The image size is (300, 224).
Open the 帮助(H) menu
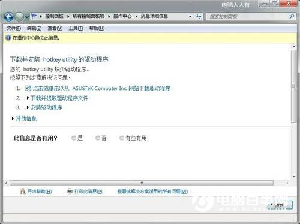tap(97, 28)
